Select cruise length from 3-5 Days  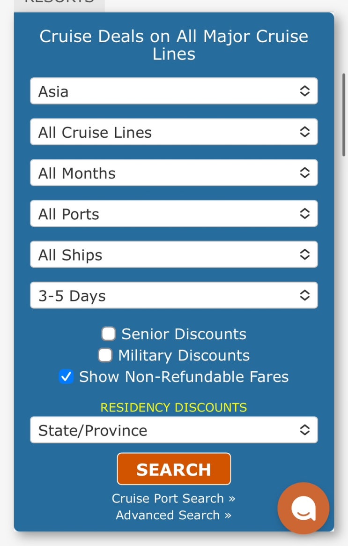[x=164, y=295]
